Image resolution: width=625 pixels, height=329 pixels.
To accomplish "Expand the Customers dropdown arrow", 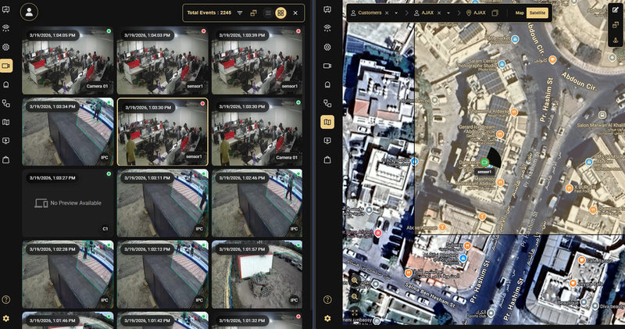I will pos(396,13).
